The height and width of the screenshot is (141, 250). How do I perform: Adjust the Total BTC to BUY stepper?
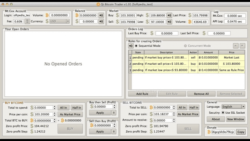55,120
